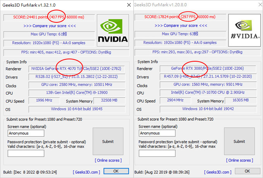Click OK button in v1.32.1.0 window
This screenshot has height=178, width=263.
(x=116, y=171)
